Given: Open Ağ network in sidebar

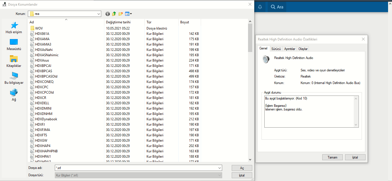Looking at the screenshot, I should (x=14, y=95).
